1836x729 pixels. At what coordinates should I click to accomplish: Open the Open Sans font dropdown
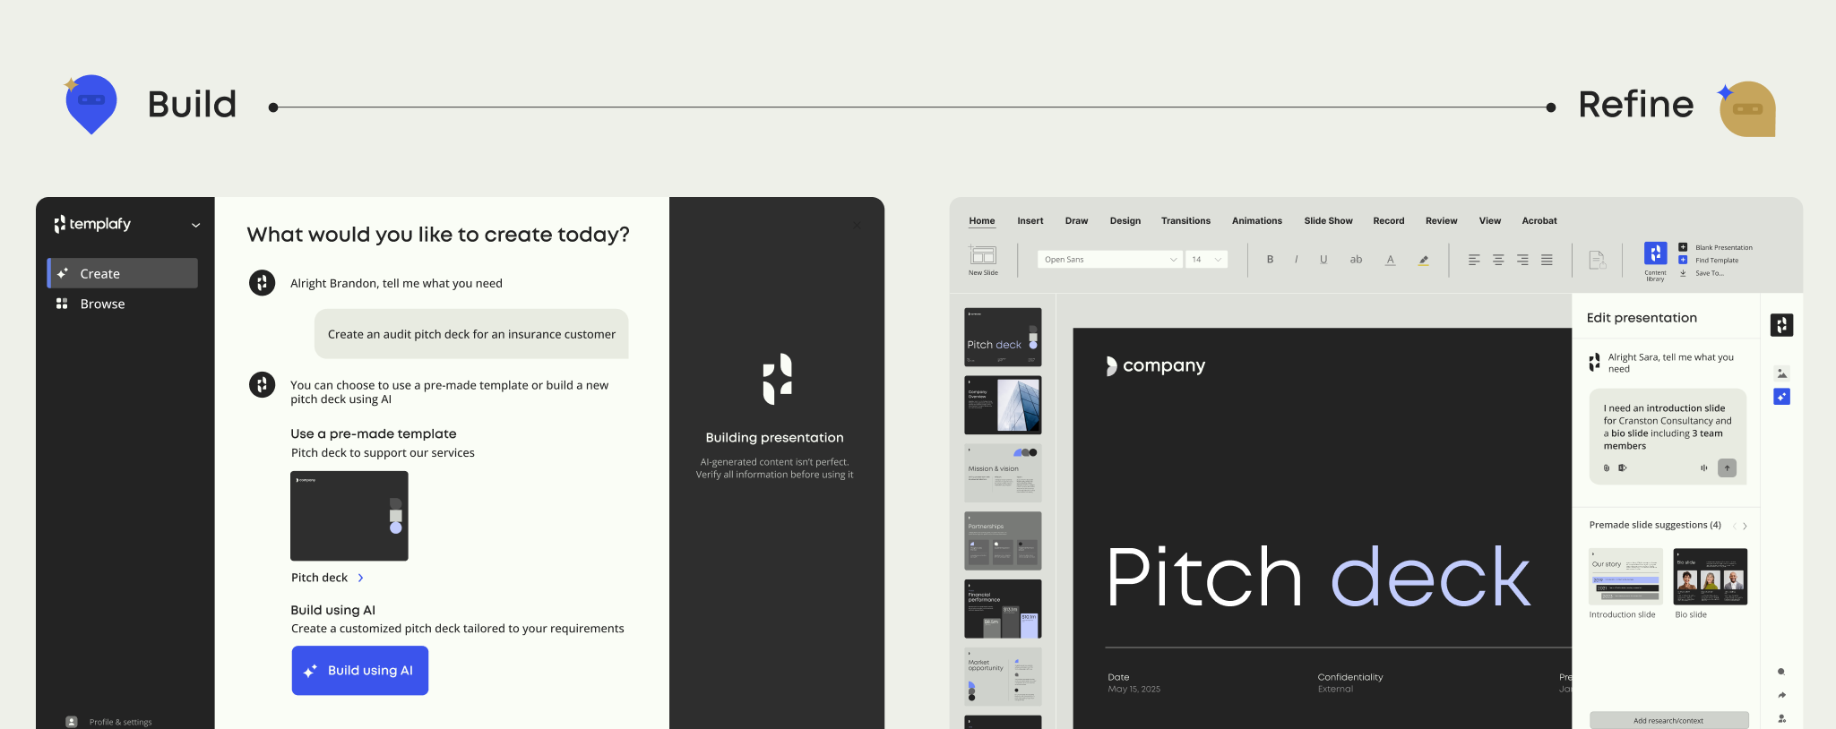click(x=1109, y=260)
